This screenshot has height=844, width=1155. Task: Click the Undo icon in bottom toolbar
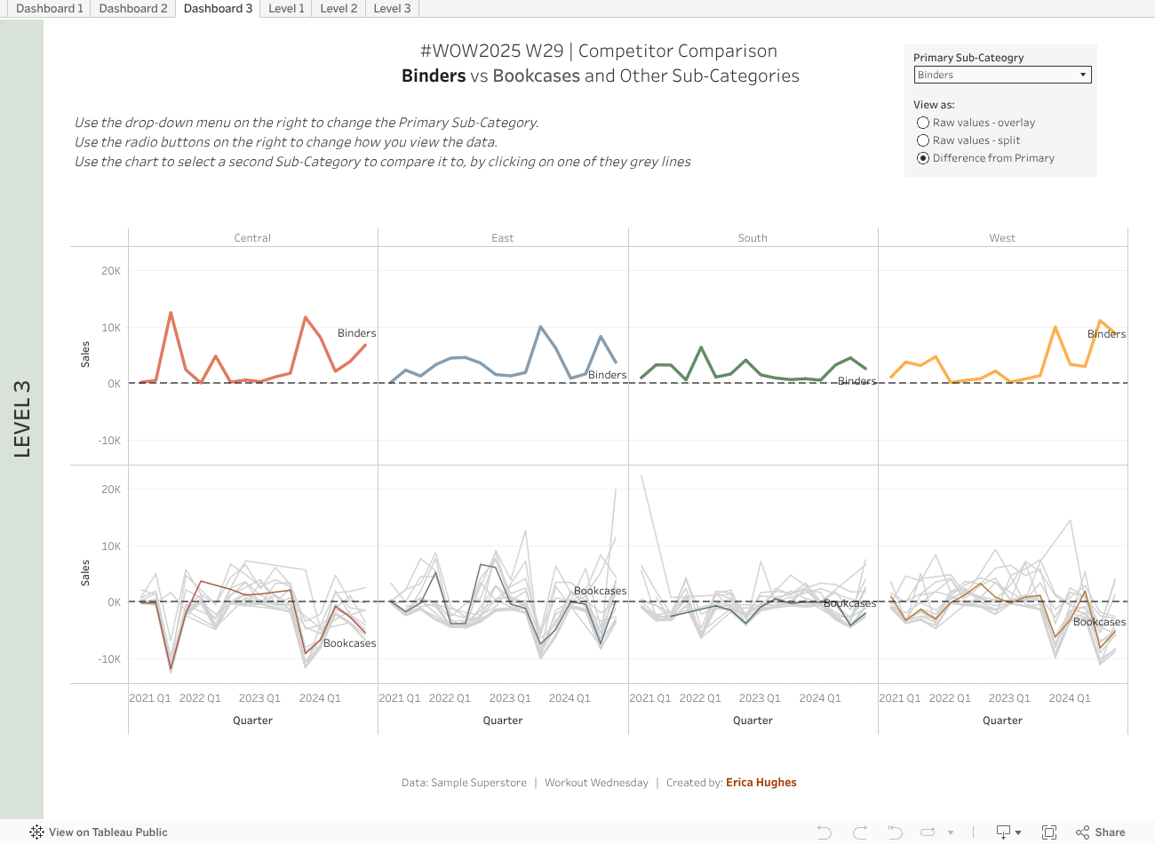coord(824,832)
